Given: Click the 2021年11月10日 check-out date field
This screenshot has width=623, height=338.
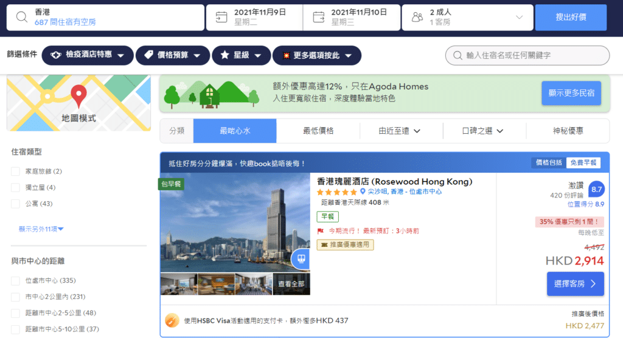Looking at the screenshot, I should (352, 18).
